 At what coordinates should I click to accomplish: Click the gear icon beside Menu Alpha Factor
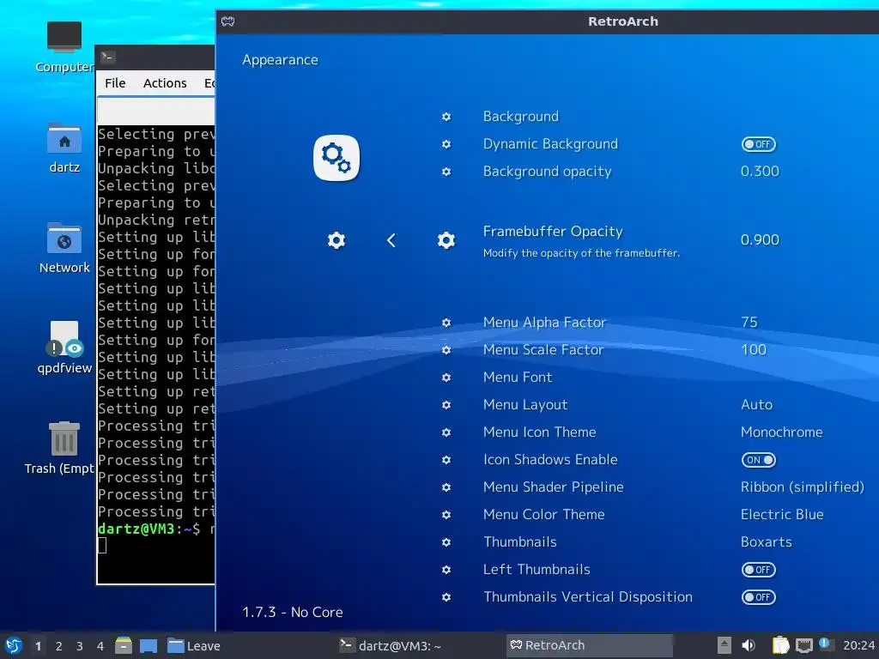coord(446,323)
